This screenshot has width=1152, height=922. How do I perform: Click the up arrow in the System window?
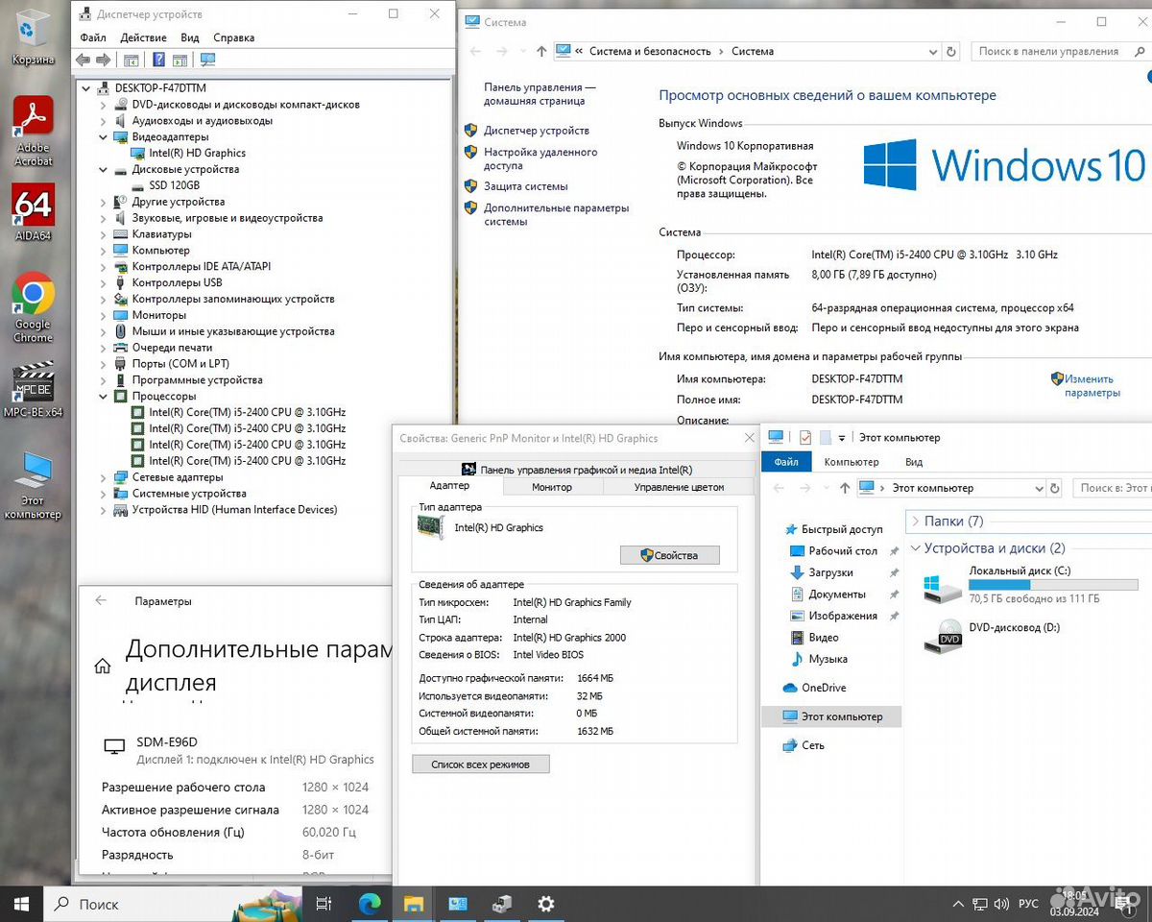541,51
